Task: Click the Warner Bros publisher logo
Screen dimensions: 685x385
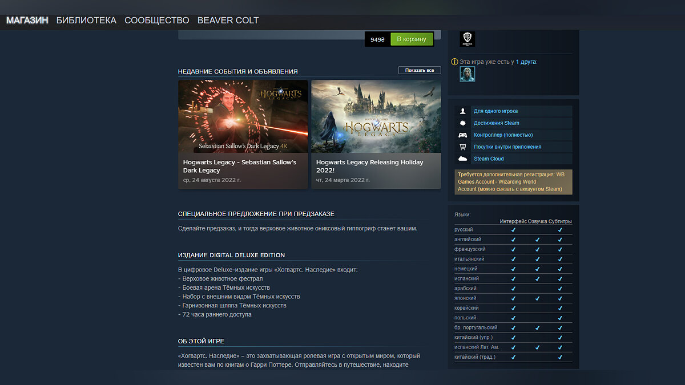Action: [468, 39]
